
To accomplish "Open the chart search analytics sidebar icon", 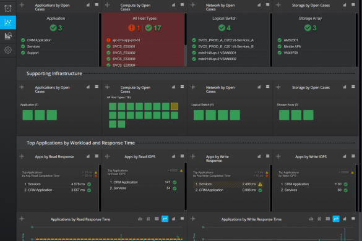I will click(x=8, y=36).
